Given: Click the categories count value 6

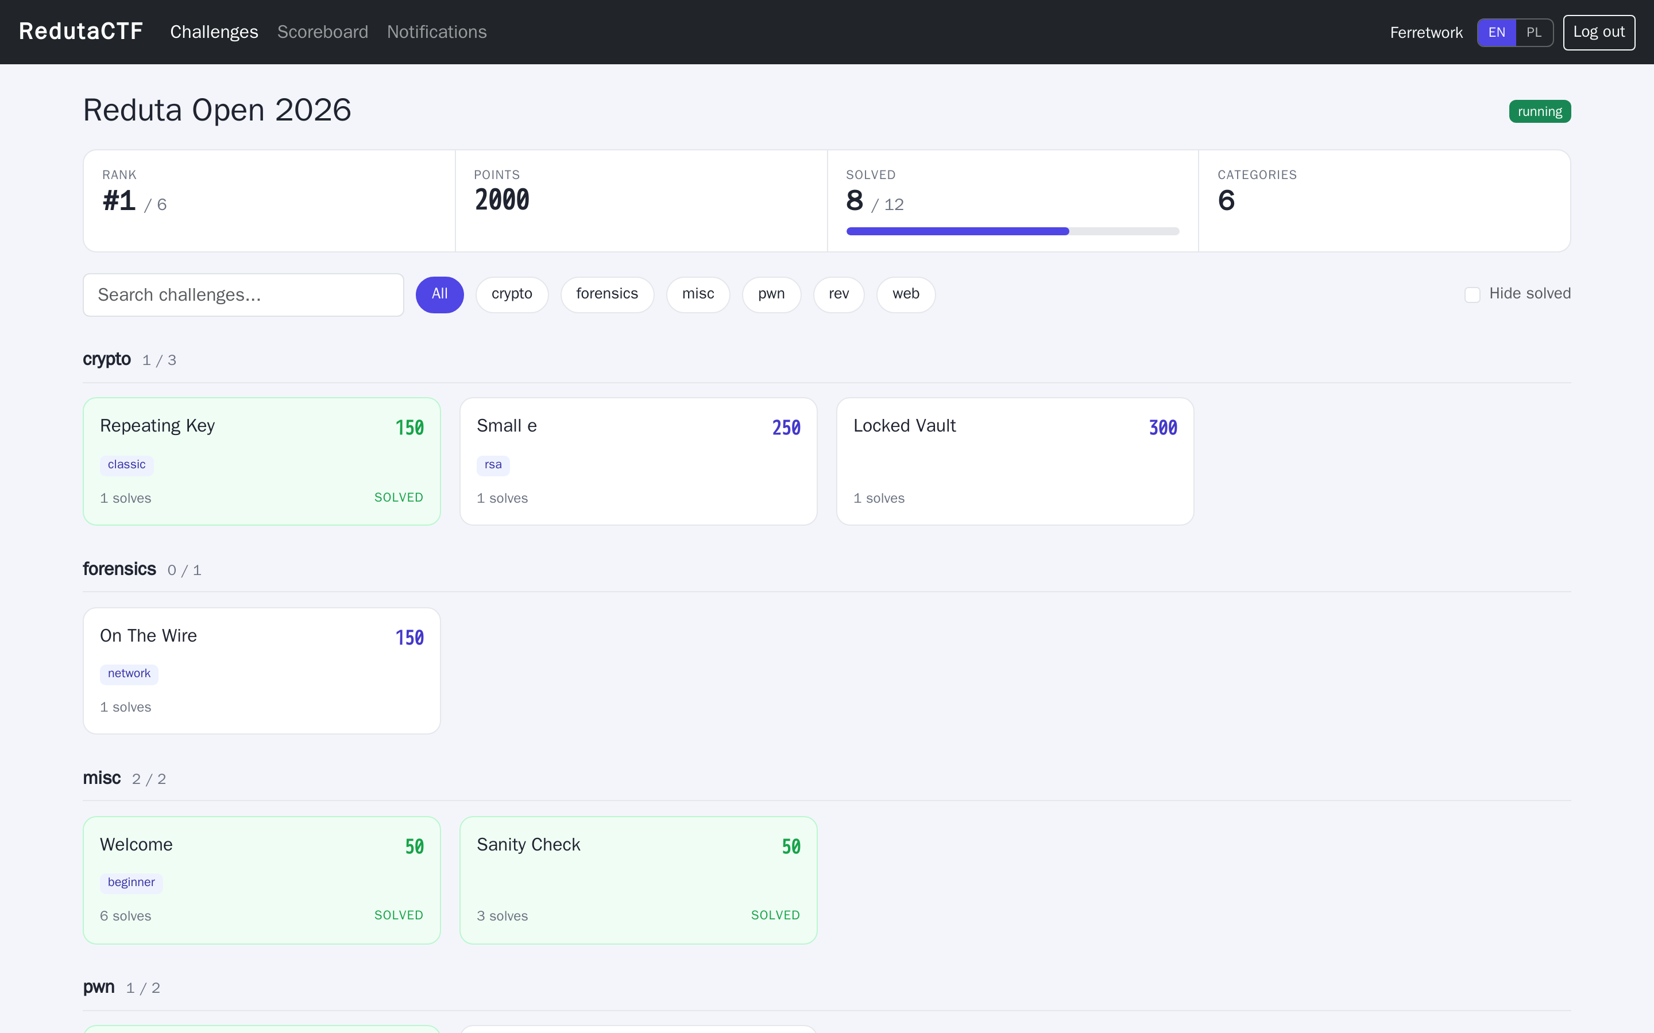Looking at the screenshot, I should 1226,201.
